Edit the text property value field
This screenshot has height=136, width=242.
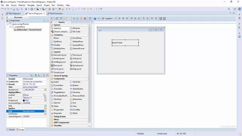coord(33,111)
